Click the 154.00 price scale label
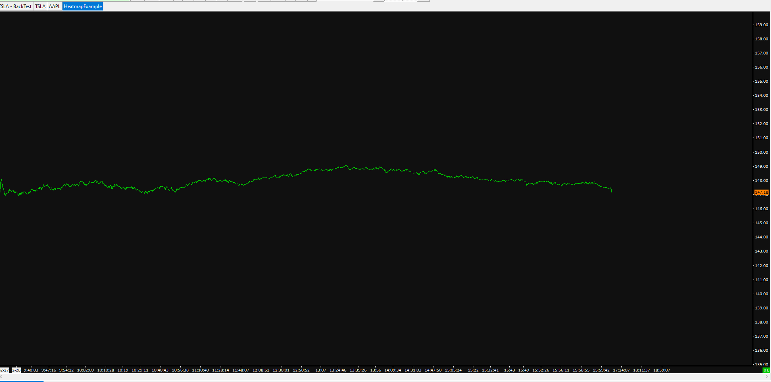This screenshot has height=382, width=771. pos(761,96)
